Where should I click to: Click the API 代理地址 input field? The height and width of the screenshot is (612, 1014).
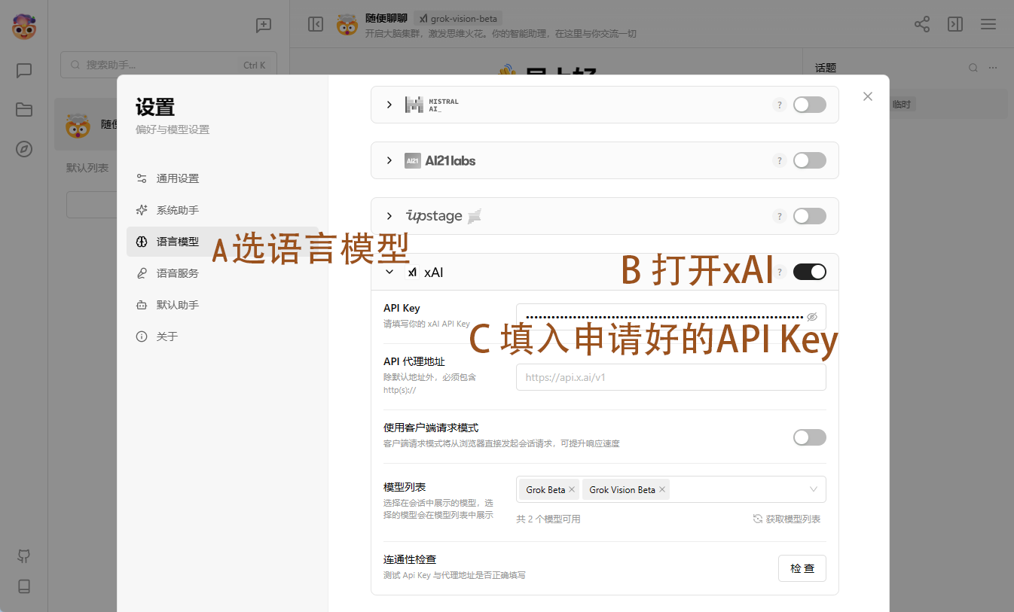pos(671,377)
